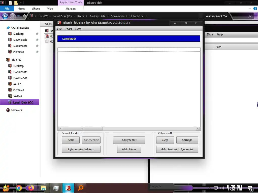Open Documents under Quick access
This screenshot has height=193, width=258.
[20, 46]
